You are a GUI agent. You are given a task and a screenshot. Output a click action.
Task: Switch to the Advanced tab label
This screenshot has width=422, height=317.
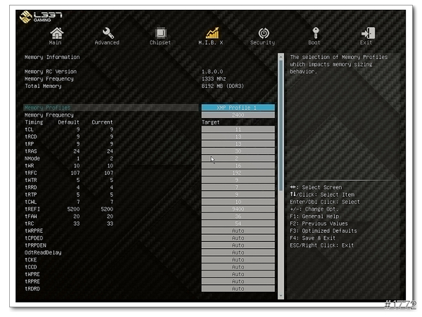click(x=107, y=42)
